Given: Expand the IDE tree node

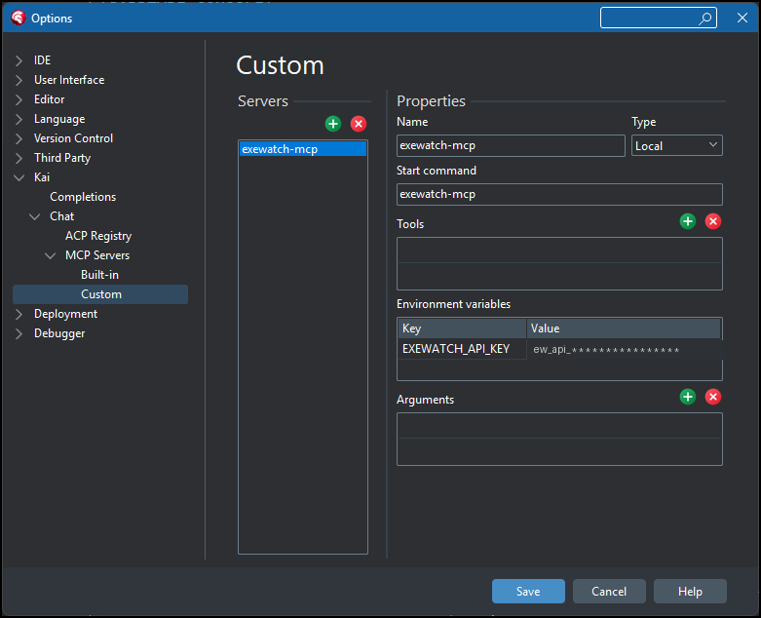Looking at the screenshot, I should pos(19,60).
